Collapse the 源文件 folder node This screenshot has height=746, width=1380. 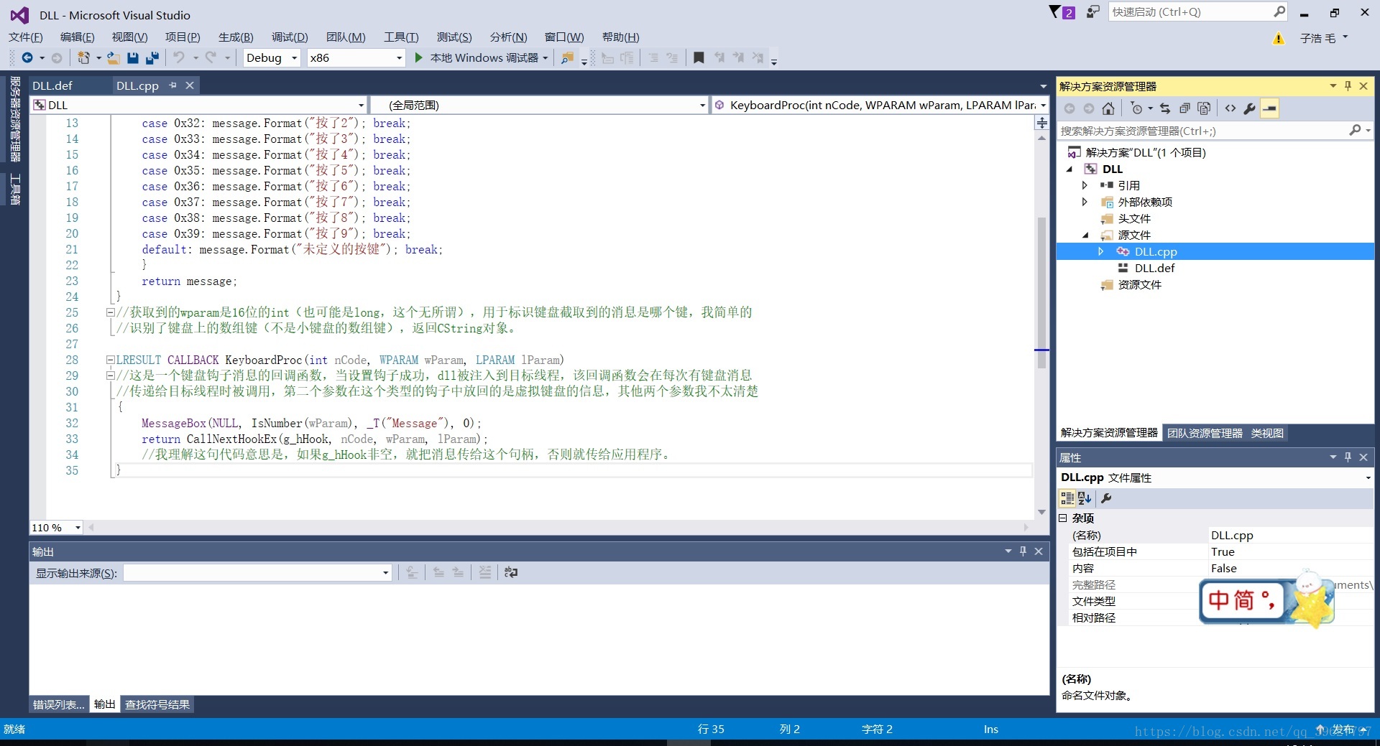[1085, 236]
